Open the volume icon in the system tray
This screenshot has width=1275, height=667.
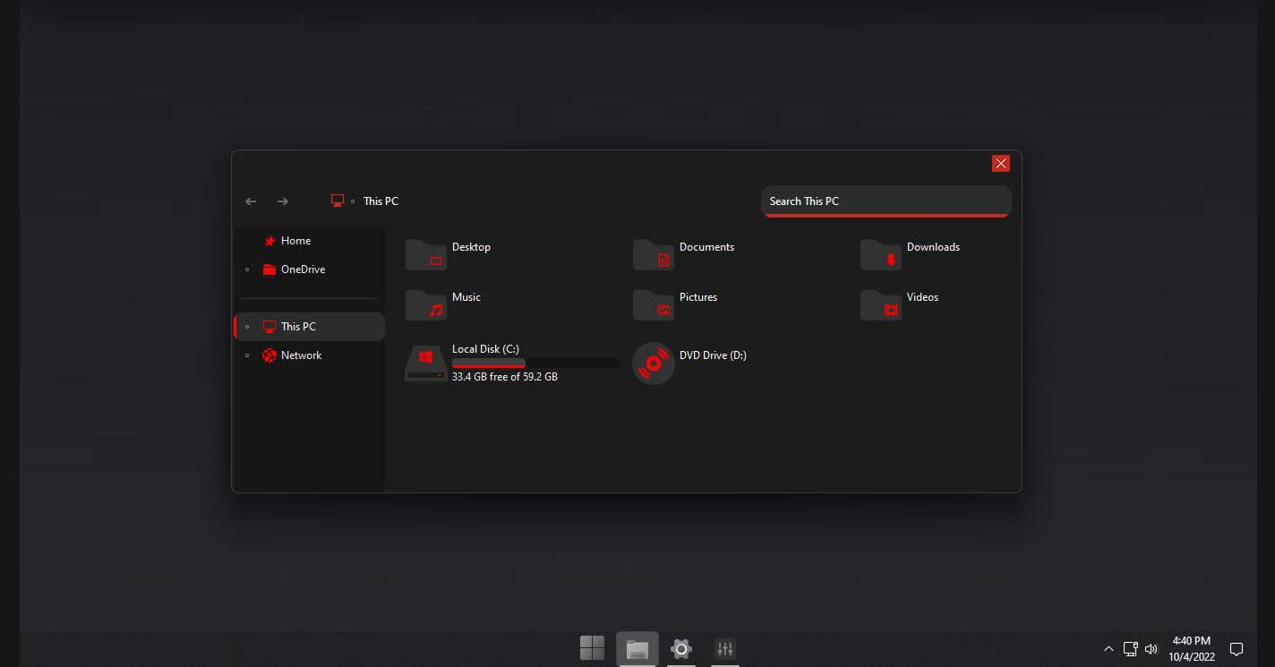tap(1151, 648)
